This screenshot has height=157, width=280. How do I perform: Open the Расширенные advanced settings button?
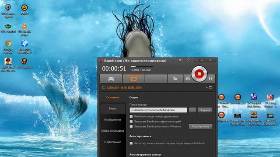[x=200, y=126]
